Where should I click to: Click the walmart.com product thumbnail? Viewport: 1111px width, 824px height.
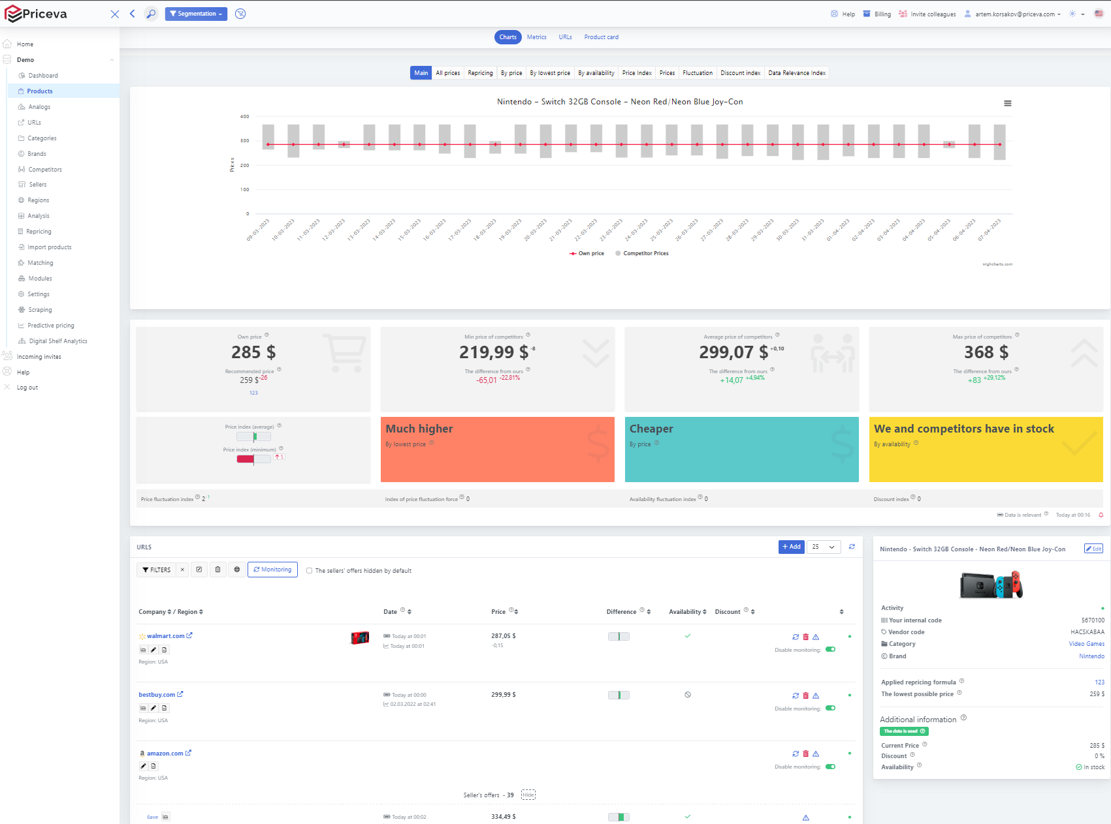[x=360, y=637]
